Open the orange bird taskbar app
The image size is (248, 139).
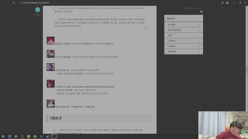[x=16, y=137]
